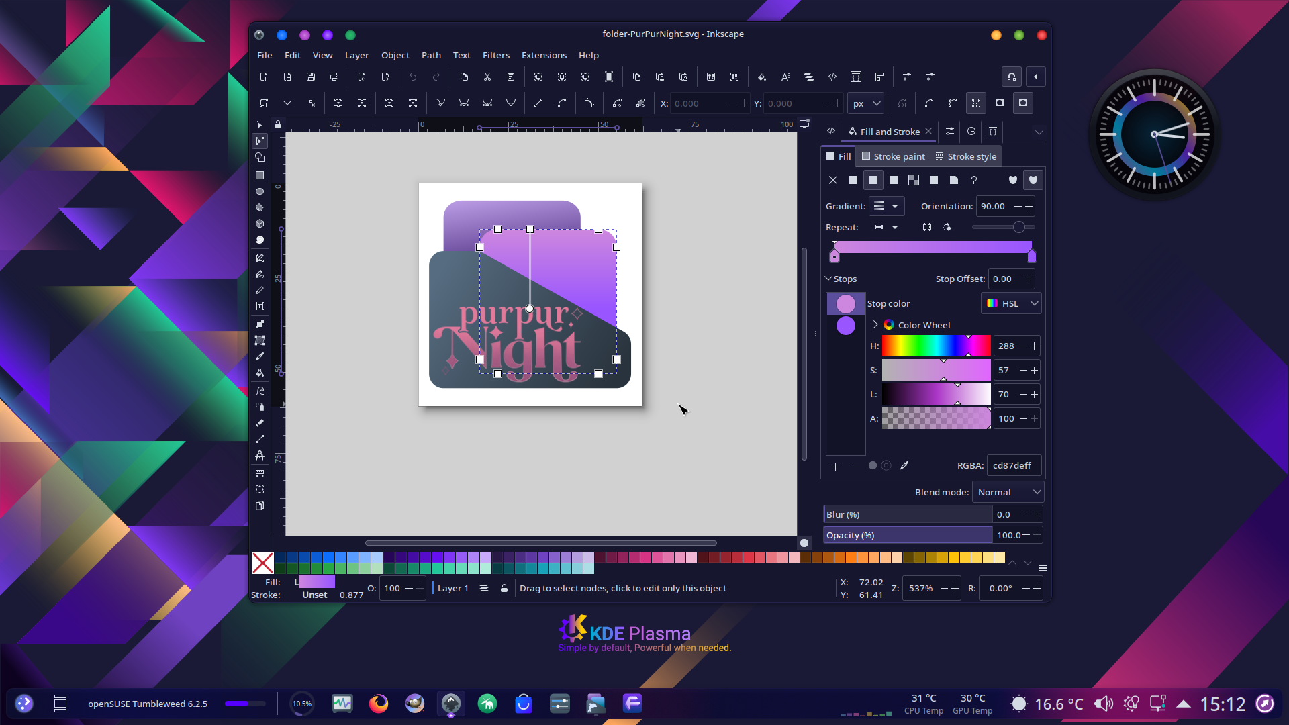The width and height of the screenshot is (1289, 725).
Task: Select the Selector arrow tool
Action: click(260, 125)
